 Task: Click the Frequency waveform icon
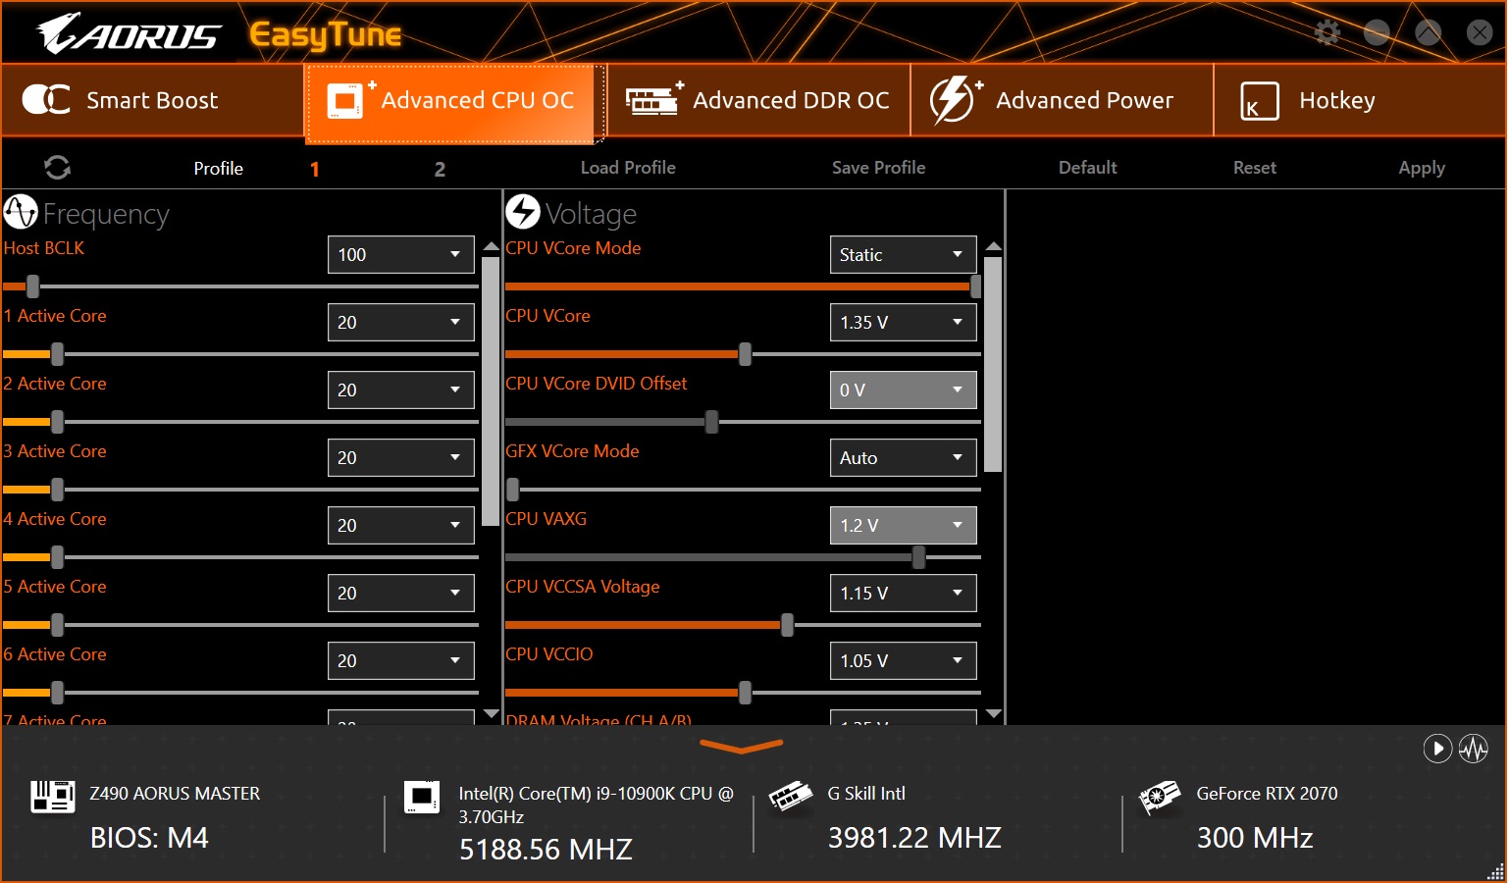coord(21,211)
